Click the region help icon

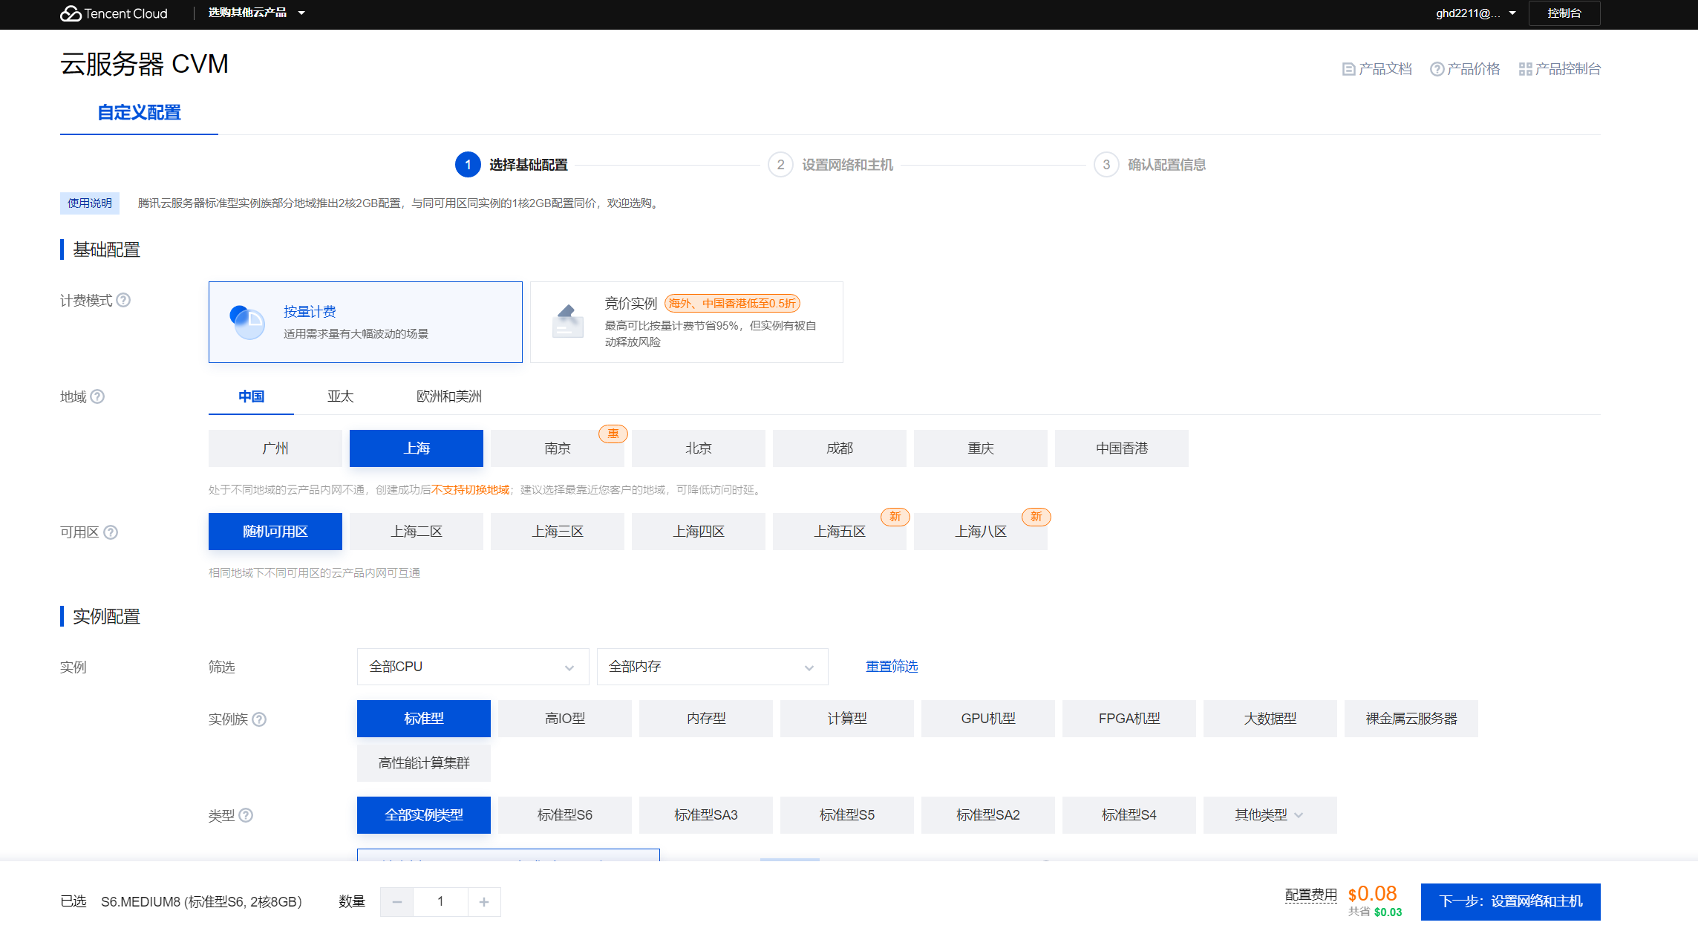[97, 396]
